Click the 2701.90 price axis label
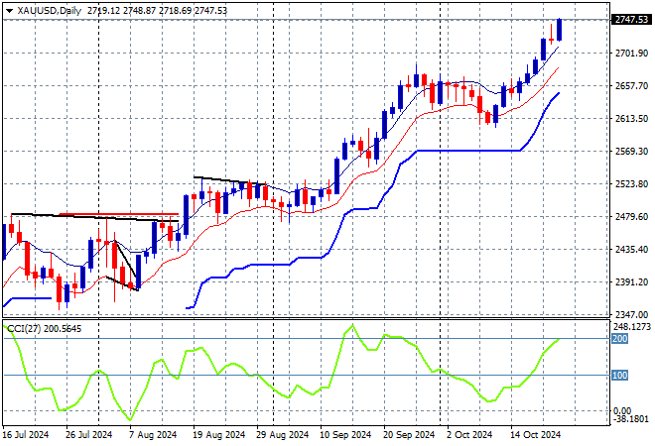The height and width of the screenshot is (446, 655). click(x=628, y=54)
